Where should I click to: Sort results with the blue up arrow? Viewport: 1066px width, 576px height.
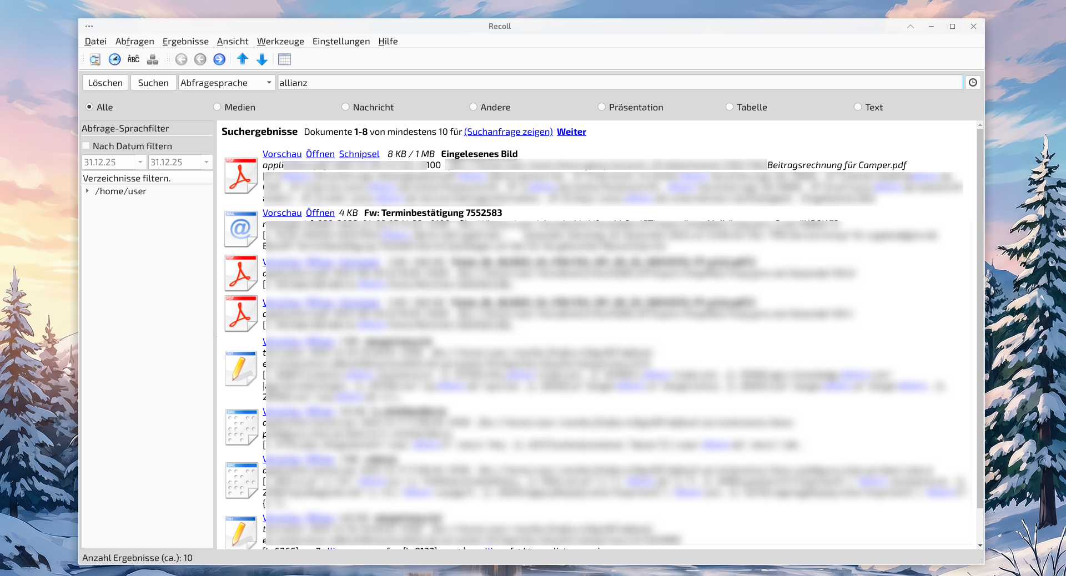pyautogui.click(x=243, y=59)
